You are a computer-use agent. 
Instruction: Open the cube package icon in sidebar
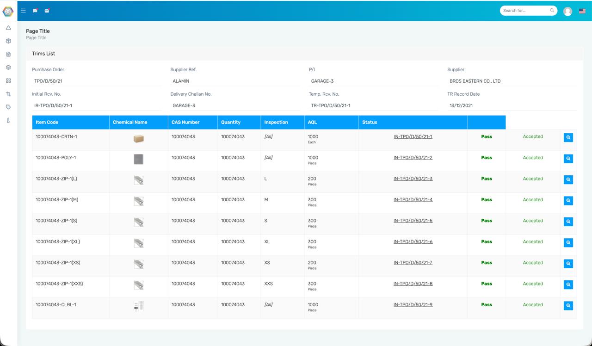coord(8,41)
